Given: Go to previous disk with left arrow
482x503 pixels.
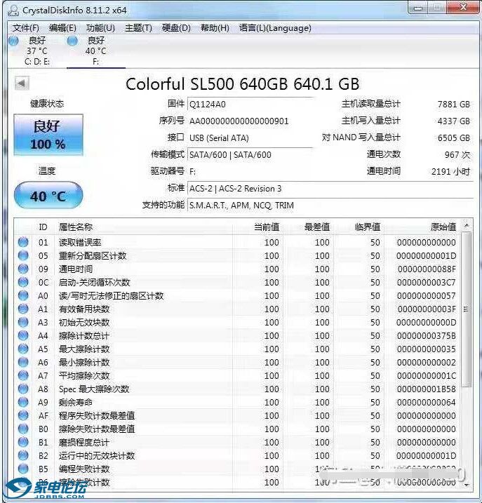Looking at the screenshot, I should point(22,83).
